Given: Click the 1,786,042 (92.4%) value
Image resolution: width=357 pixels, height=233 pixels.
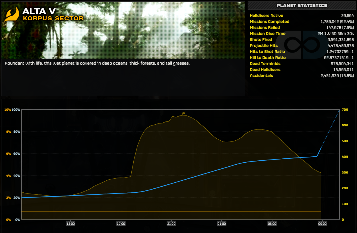Looking at the screenshot, I should coord(337,21).
